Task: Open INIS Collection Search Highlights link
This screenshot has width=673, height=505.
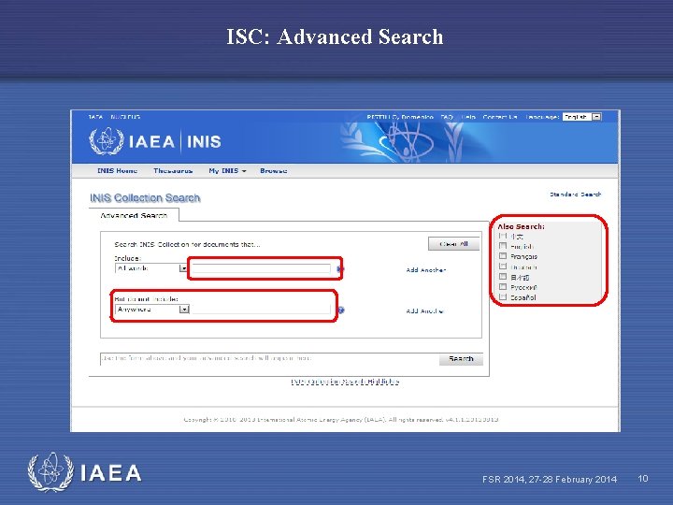Action: (x=345, y=382)
